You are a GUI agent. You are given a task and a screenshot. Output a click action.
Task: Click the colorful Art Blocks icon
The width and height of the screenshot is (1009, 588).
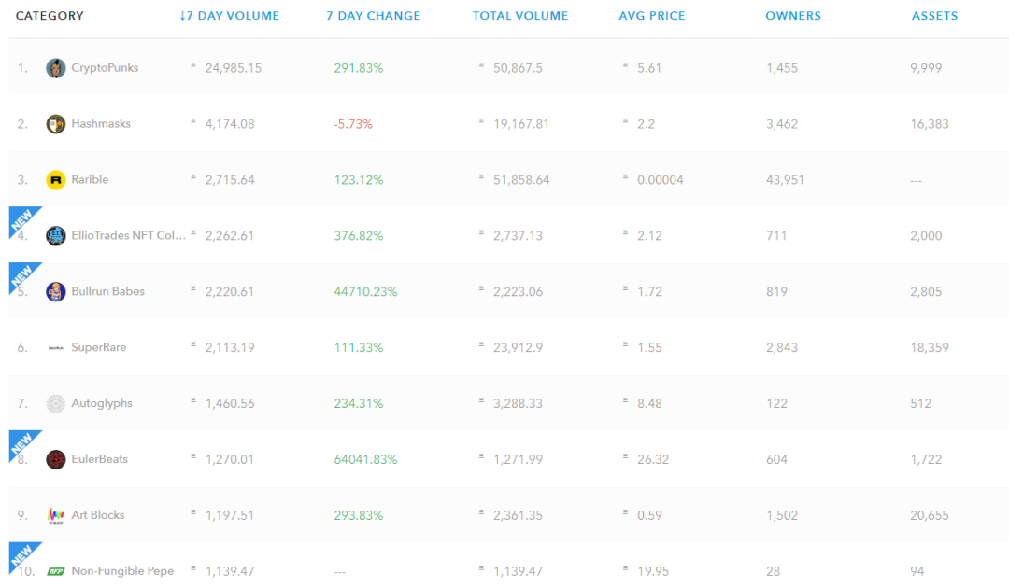click(56, 515)
